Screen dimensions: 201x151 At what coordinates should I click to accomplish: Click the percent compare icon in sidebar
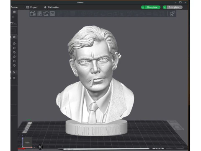point(14,72)
